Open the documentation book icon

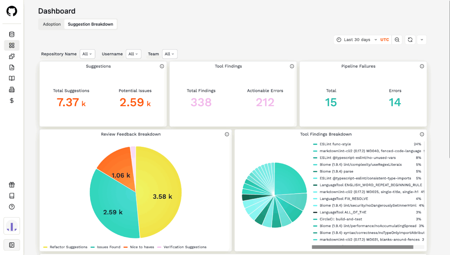coord(12,78)
